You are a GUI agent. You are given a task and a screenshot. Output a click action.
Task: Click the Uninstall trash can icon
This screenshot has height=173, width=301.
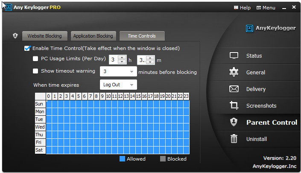pos(234,139)
